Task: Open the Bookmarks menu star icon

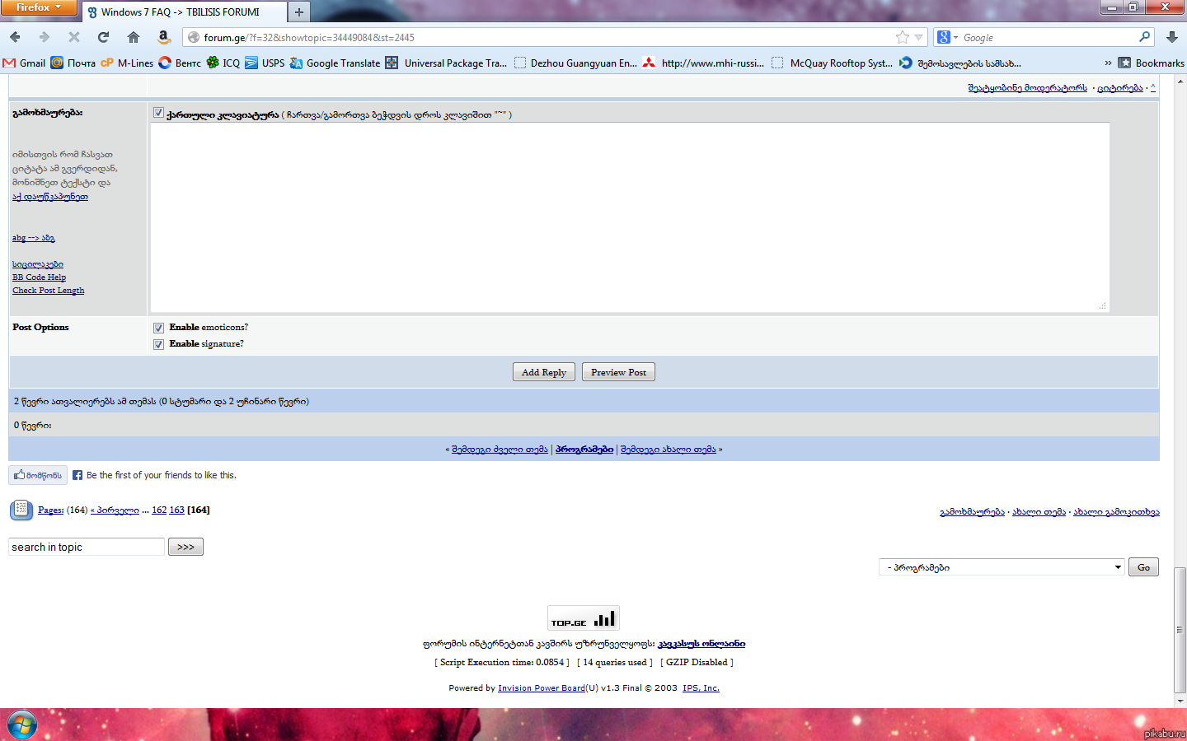Action: [1124, 63]
